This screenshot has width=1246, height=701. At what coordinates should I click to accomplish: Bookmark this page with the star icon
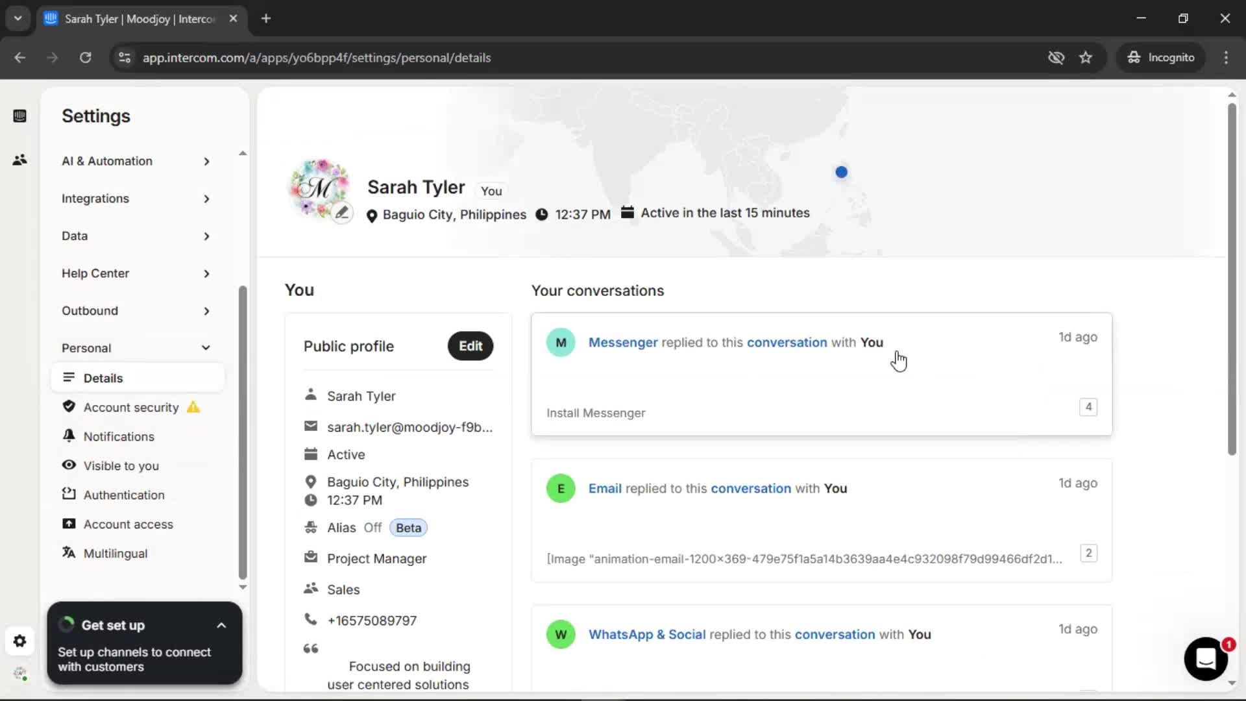coord(1086,58)
